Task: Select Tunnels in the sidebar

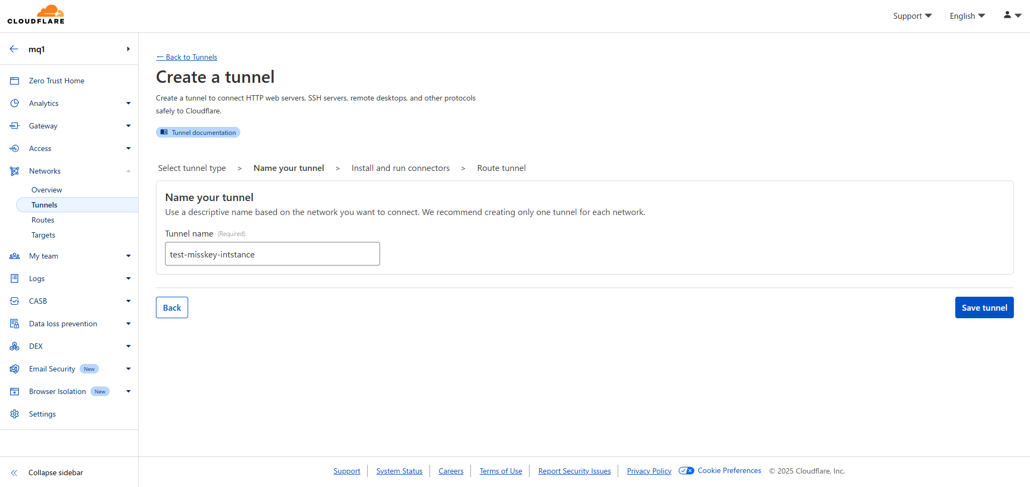Action: [x=77, y=205]
